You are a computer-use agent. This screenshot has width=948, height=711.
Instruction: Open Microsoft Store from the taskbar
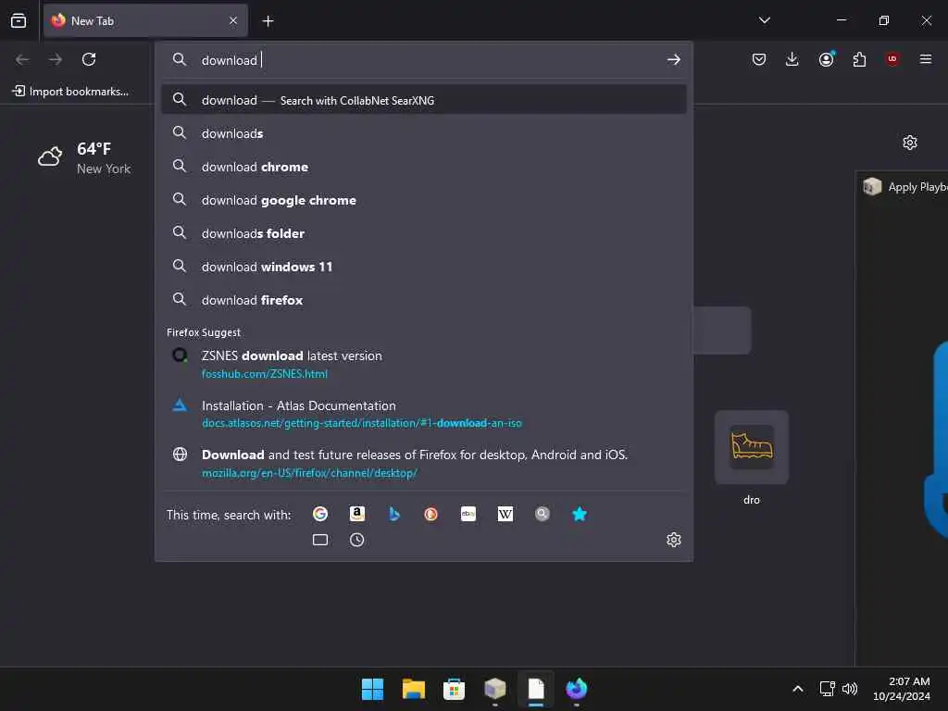pyautogui.click(x=454, y=689)
